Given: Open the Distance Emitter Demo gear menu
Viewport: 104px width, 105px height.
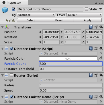Looking at the screenshot, I should (x=101, y=97).
